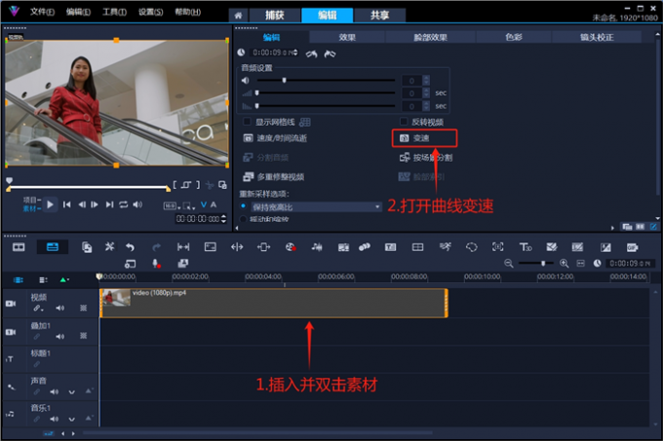Open the 3D title editor
The image size is (663, 441).
point(526,247)
